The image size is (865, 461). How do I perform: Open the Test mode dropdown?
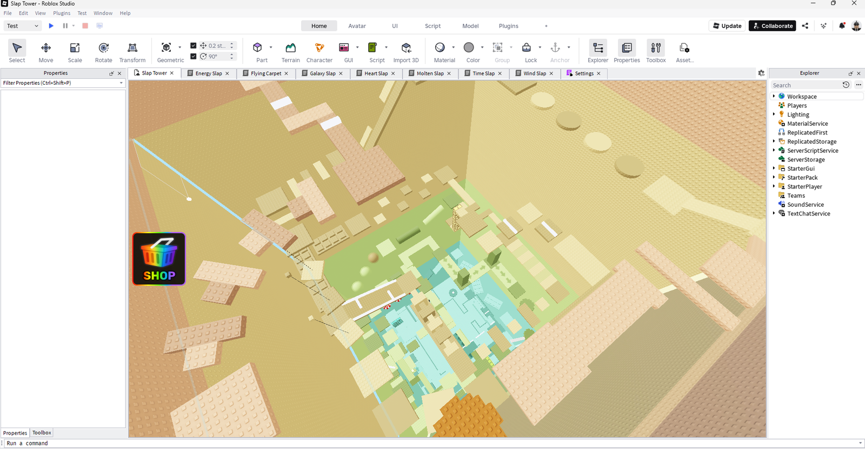[23, 26]
